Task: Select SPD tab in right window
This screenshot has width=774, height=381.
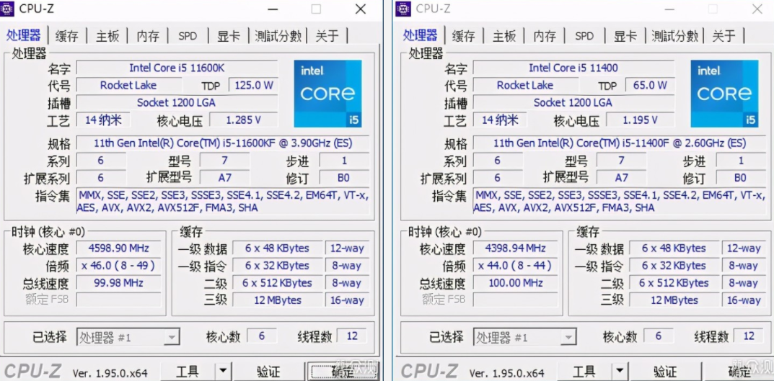Action: (584, 35)
